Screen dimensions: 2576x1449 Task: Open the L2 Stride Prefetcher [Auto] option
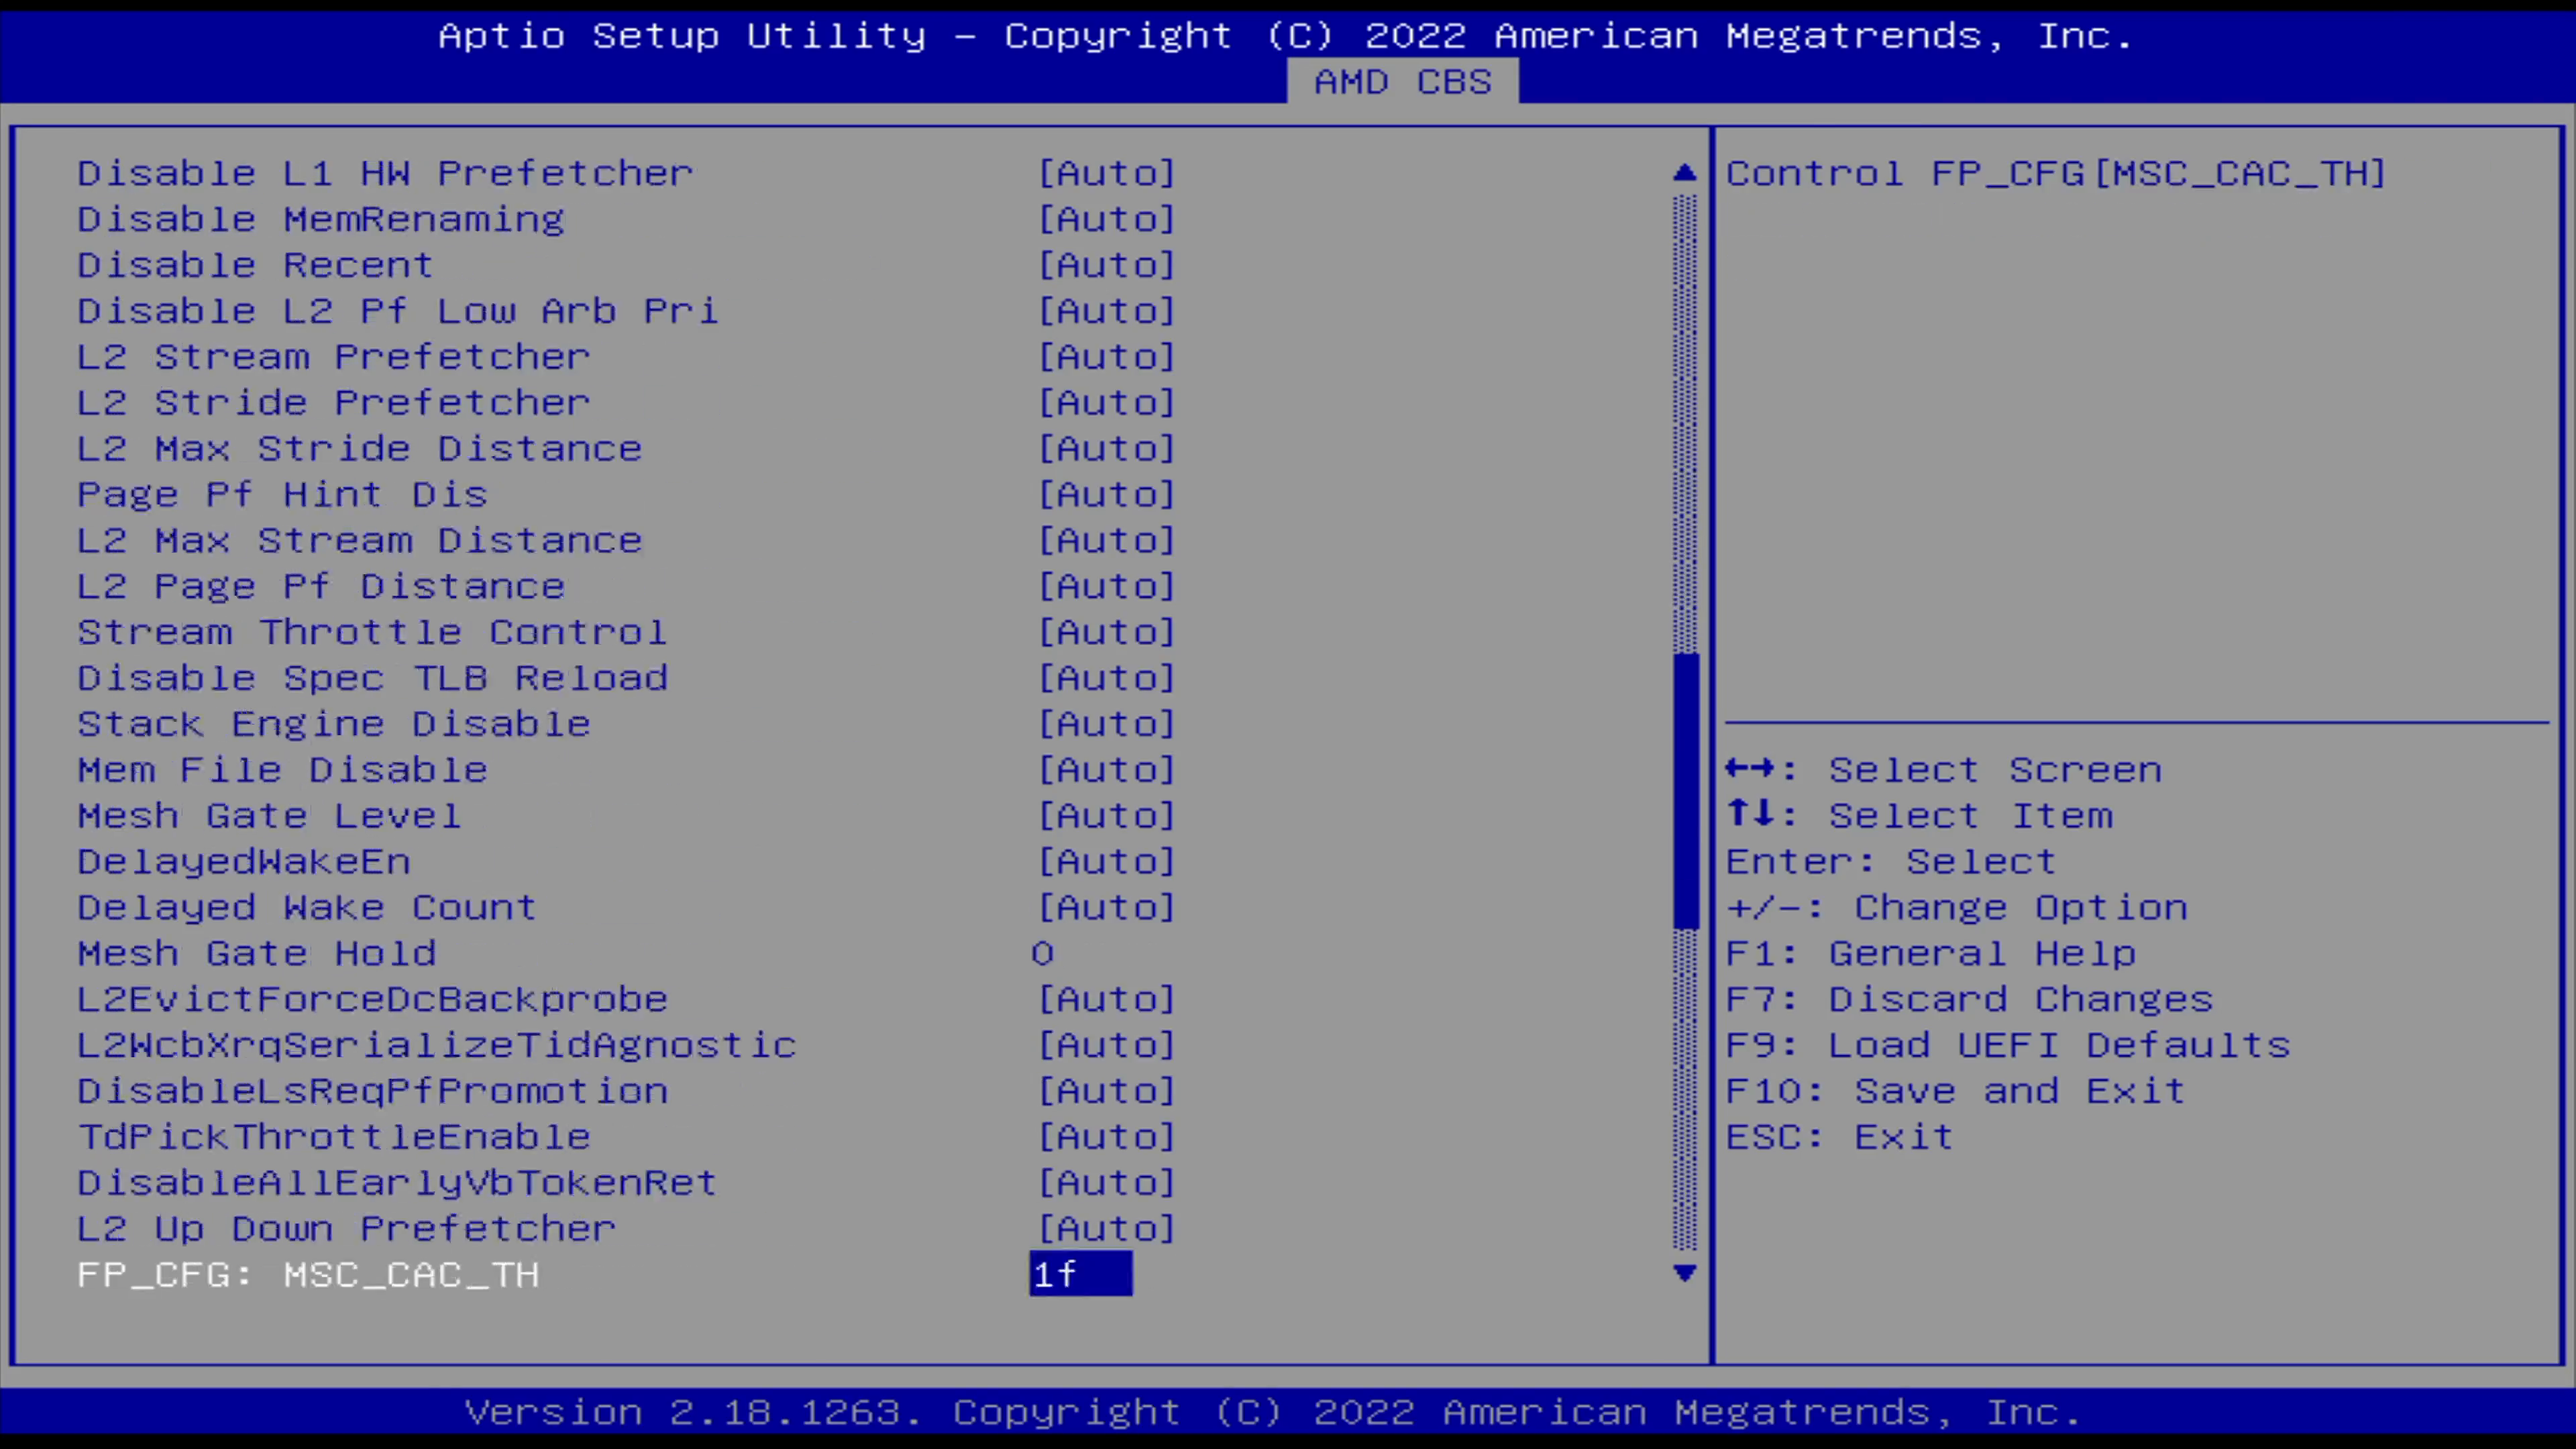pyautogui.click(x=1107, y=403)
